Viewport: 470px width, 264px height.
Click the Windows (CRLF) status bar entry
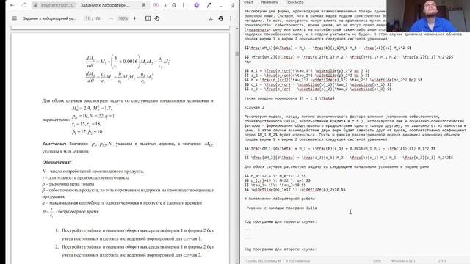(403, 261)
